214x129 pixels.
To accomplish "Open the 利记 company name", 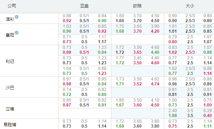I will [x=10, y=62].
